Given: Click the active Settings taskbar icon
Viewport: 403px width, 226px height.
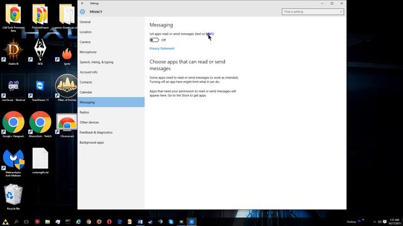Looking at the screenshot, I should pyautogui.click(x=191, y=222).
